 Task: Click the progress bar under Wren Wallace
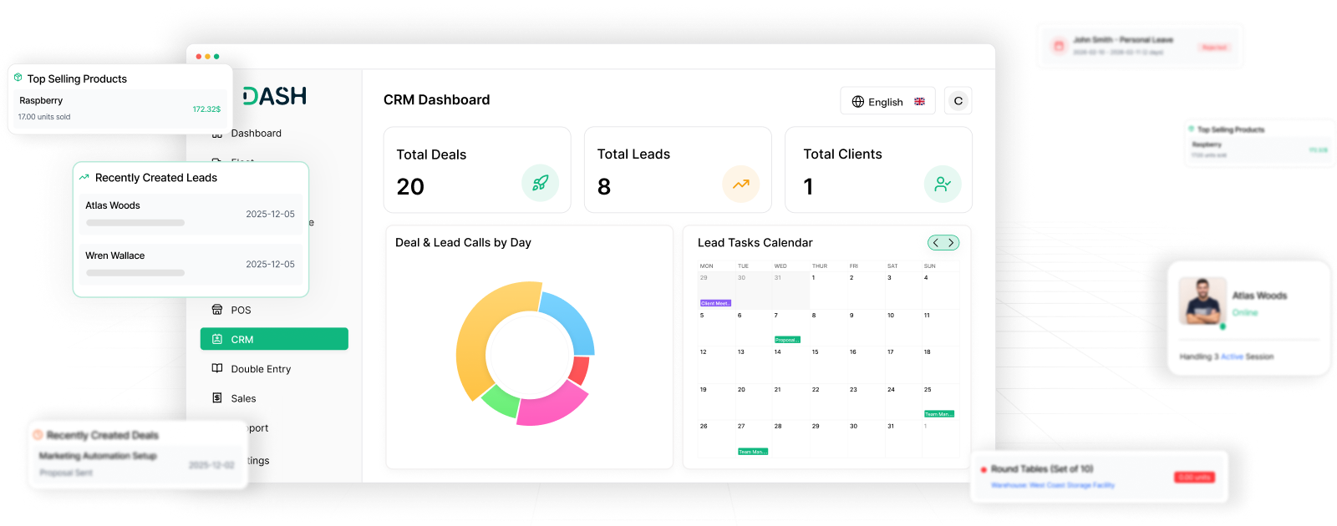(135, 273)
